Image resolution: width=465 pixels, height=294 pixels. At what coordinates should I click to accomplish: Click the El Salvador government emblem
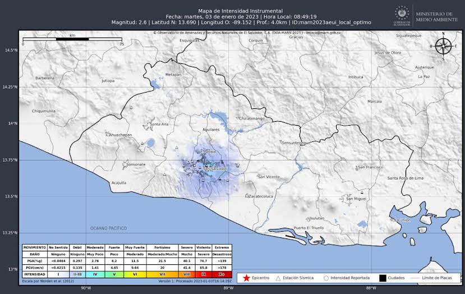[402, 16]
